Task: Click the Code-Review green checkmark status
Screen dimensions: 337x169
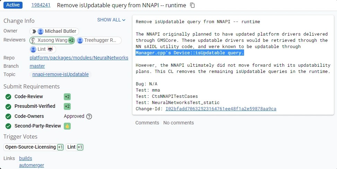Action: coord(8,97)
